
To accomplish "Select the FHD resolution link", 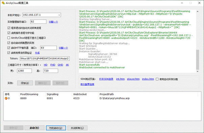I will [x=53, y=65].
